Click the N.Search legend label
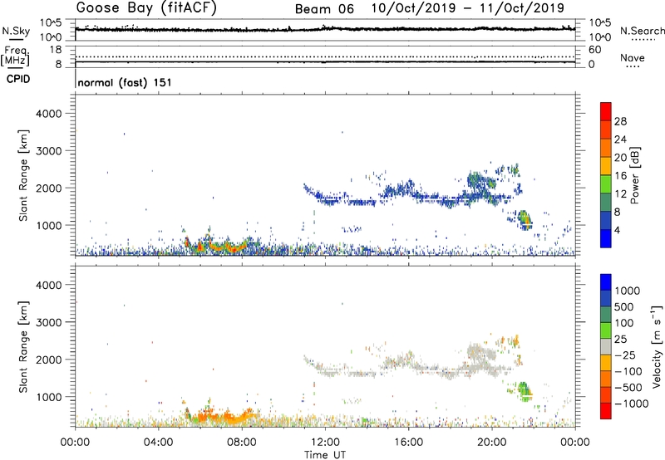Viewport: 665px width, 460px height. [642, 31]
